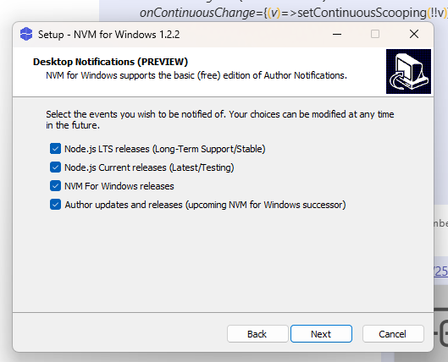Viewport: 448px width, 362px height.
Task: Cancel the NVM installation
Action: 393,334
